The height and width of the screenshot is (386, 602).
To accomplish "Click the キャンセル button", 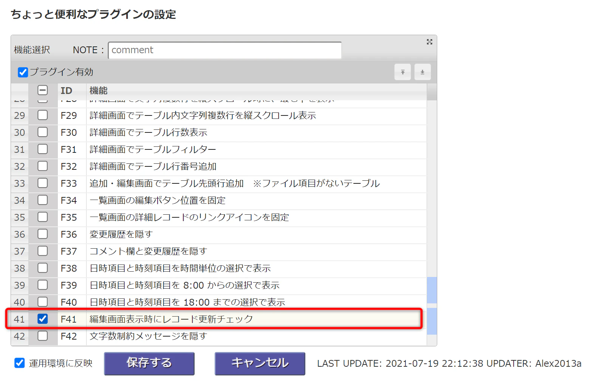I will tap(260, 364).
